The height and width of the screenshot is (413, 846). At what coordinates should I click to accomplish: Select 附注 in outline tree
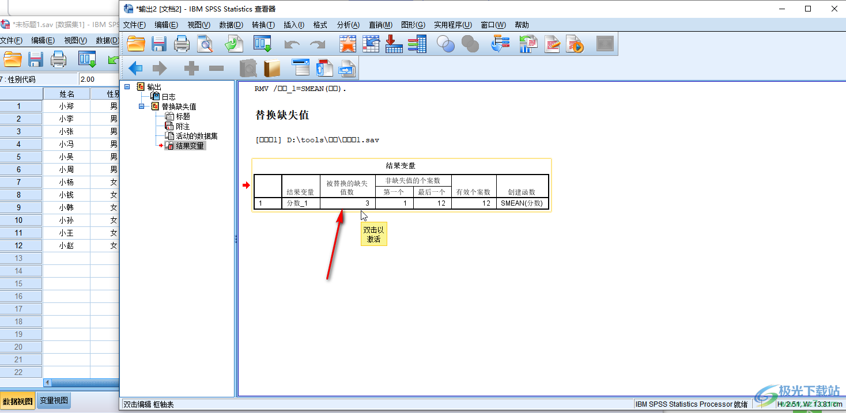click(183, 126)
